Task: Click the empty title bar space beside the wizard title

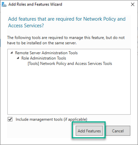Action: click(x=96, y=4)
